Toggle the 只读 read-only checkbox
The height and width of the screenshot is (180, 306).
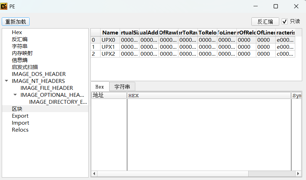click(284, 22)
